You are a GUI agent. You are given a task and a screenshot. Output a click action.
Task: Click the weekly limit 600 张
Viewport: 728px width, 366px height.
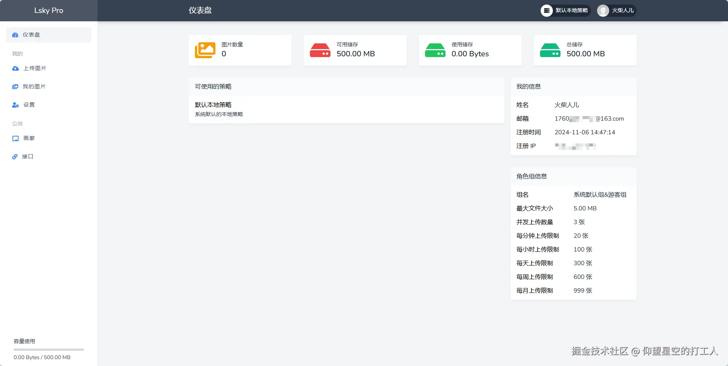click(x=583, y=277)
